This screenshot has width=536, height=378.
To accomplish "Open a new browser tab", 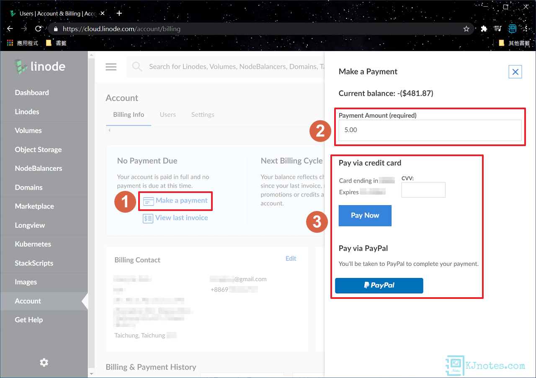I will coord(119,13).
